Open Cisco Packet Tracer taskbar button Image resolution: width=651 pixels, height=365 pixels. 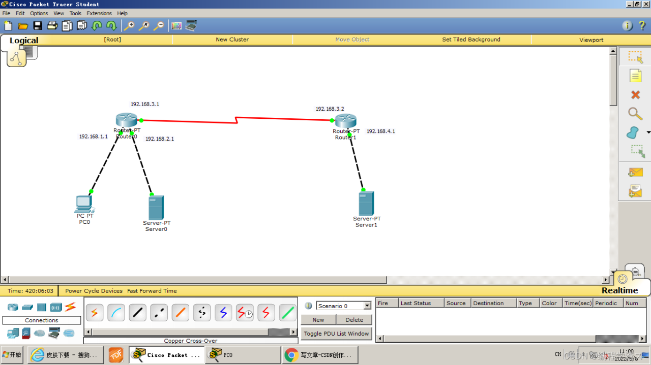[x=167, y=355]
